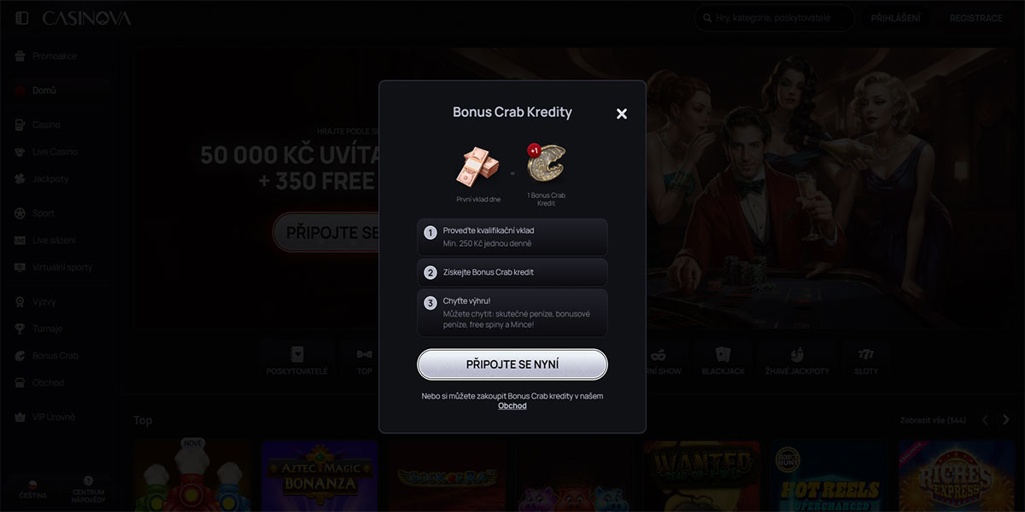1025x512 pixels.
Task: Close the Bonus Crab Kredity dialog
Action: [x=622, y=113]
